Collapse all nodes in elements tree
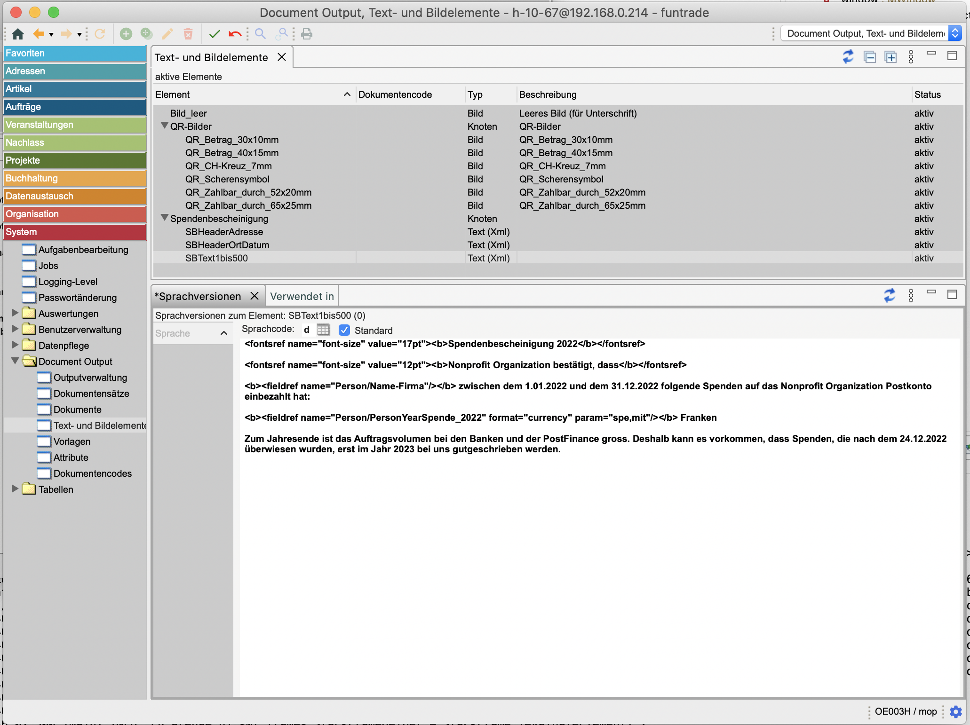 [x=870, y=57]
